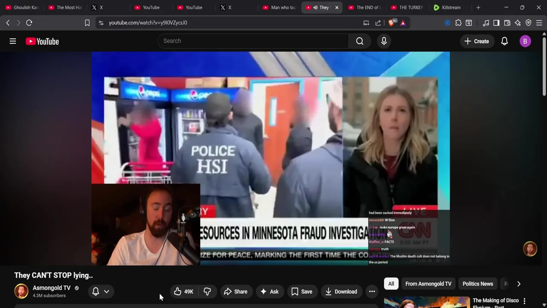Open the account avatar menu
This screenshot has width=547, height=308.
point(525,41)
